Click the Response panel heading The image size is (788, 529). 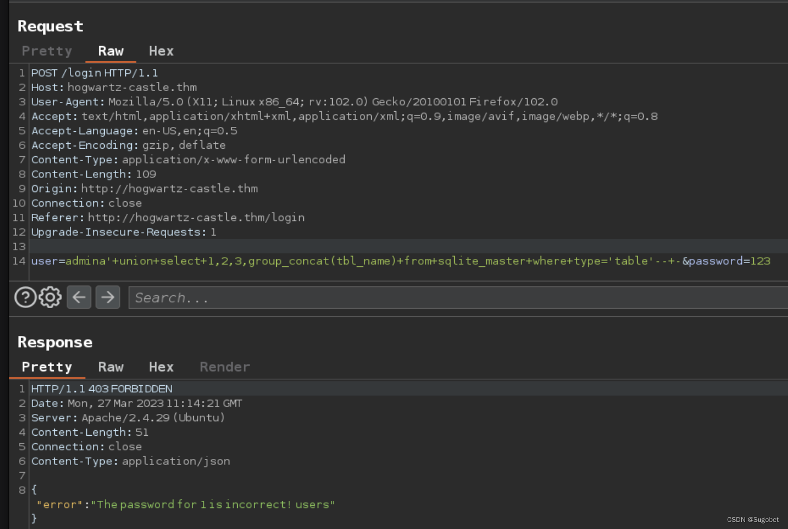click(x=55, y=342)
